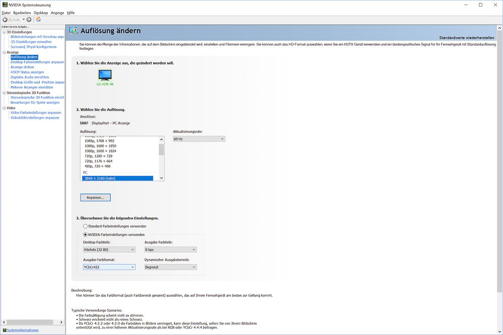
Task: Click the main panel scroll-up arrow
Action: coord(500,28)
